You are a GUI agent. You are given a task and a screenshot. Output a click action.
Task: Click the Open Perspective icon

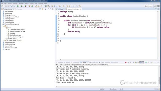(155, 6)
